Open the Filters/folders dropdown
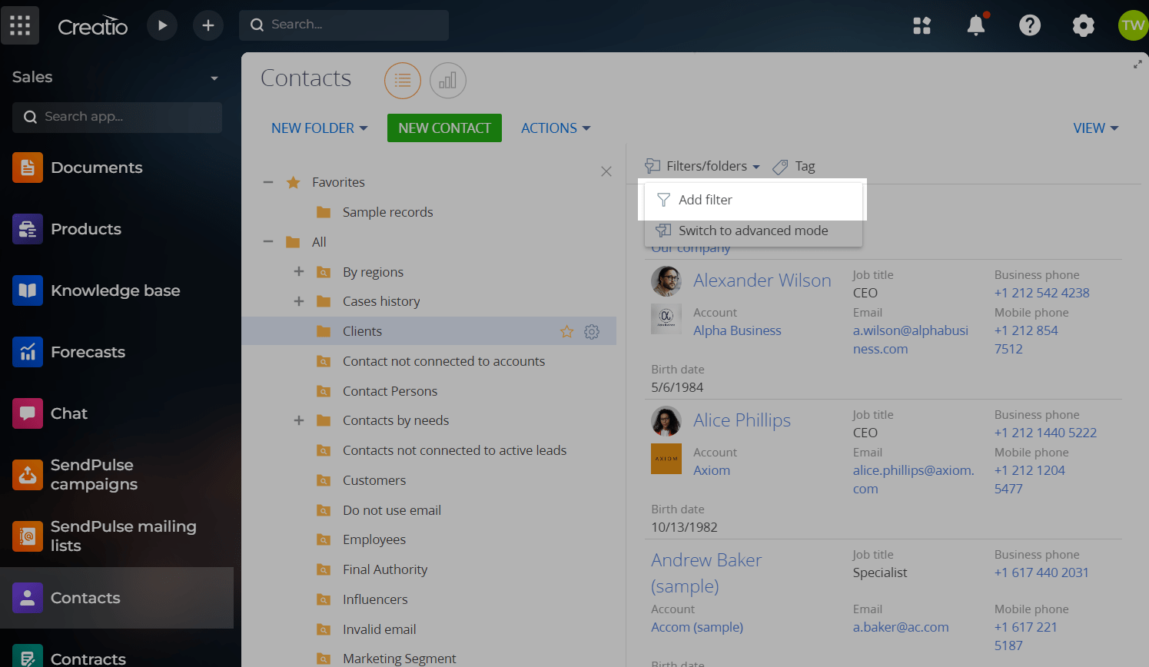 pyautogui.click(x=702, y=167)
